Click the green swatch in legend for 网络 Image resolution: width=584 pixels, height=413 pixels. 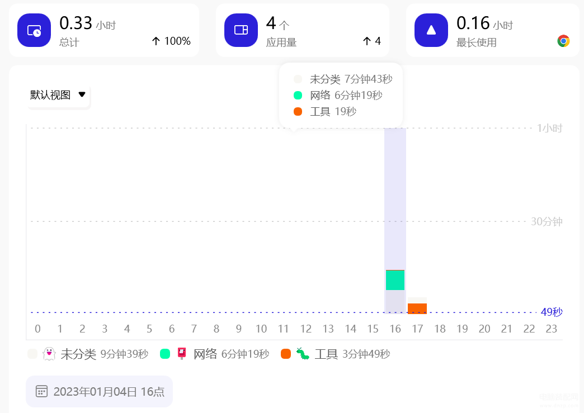(165, 354)
